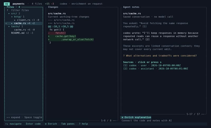The width and height of the screenshot is (211, 128).
Task: Open source [1] codex user link
Action: [152, 65]
